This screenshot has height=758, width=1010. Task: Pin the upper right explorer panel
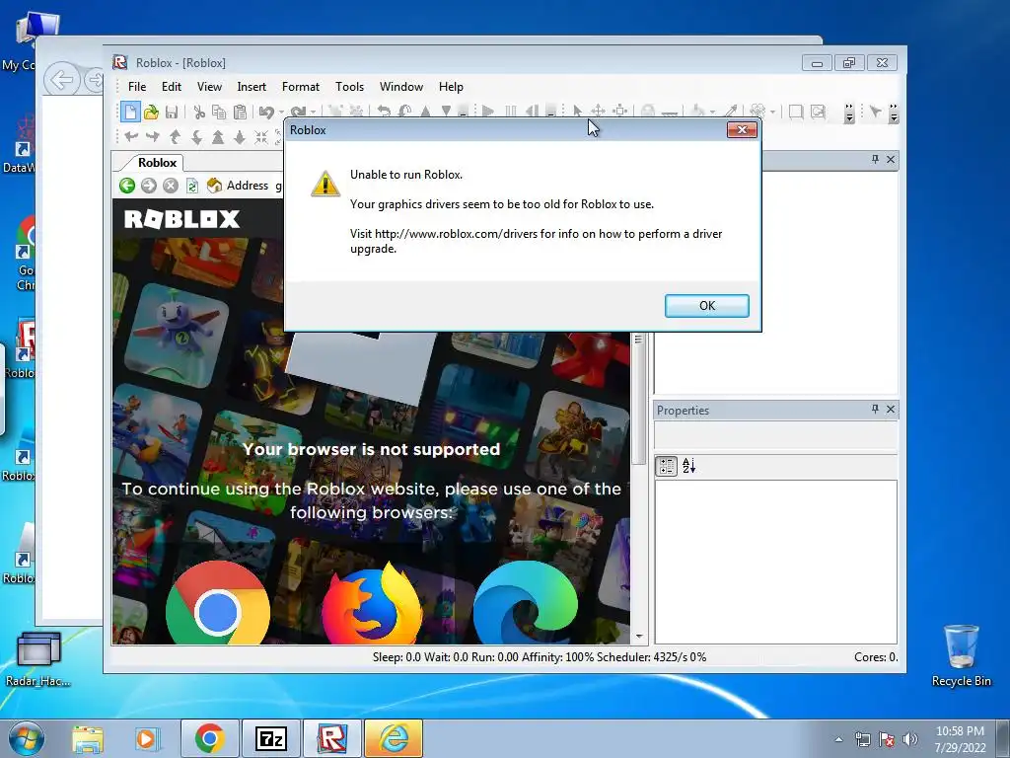point(875,159)
